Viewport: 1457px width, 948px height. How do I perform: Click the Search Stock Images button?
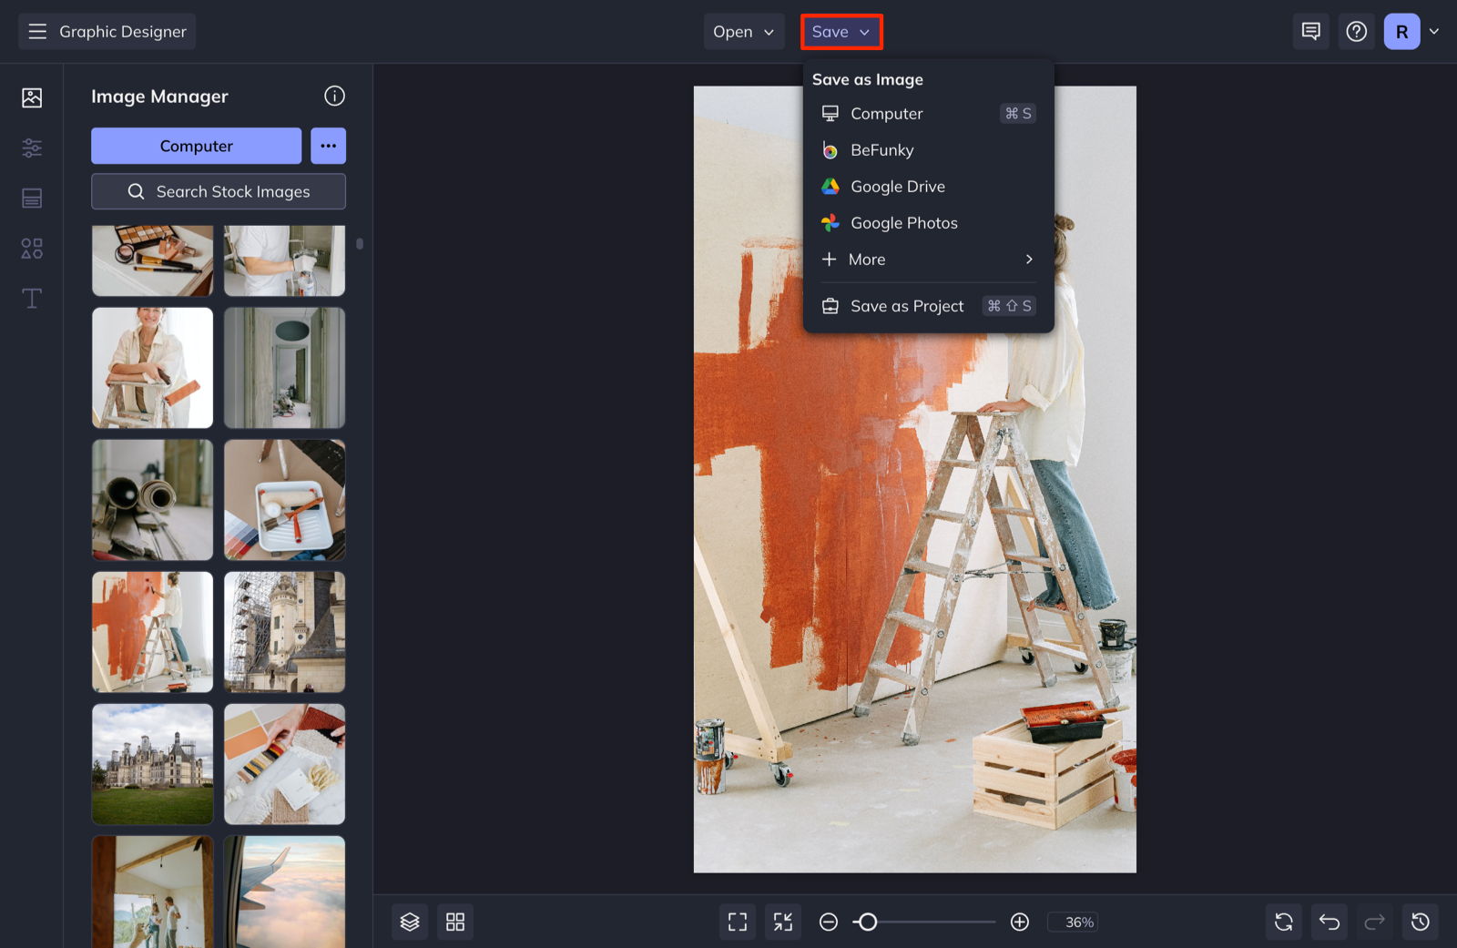(218, 191)
